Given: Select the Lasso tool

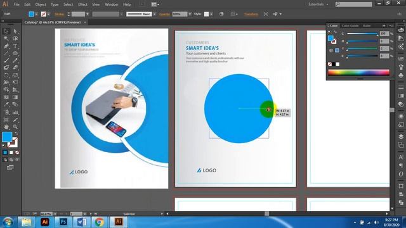Looking at the screenshot, I should tap(15, 39).
